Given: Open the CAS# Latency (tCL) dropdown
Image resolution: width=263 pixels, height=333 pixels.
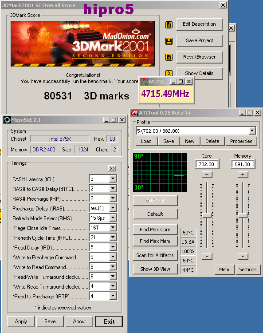Looking at the screenshot, I should (113, 178).
